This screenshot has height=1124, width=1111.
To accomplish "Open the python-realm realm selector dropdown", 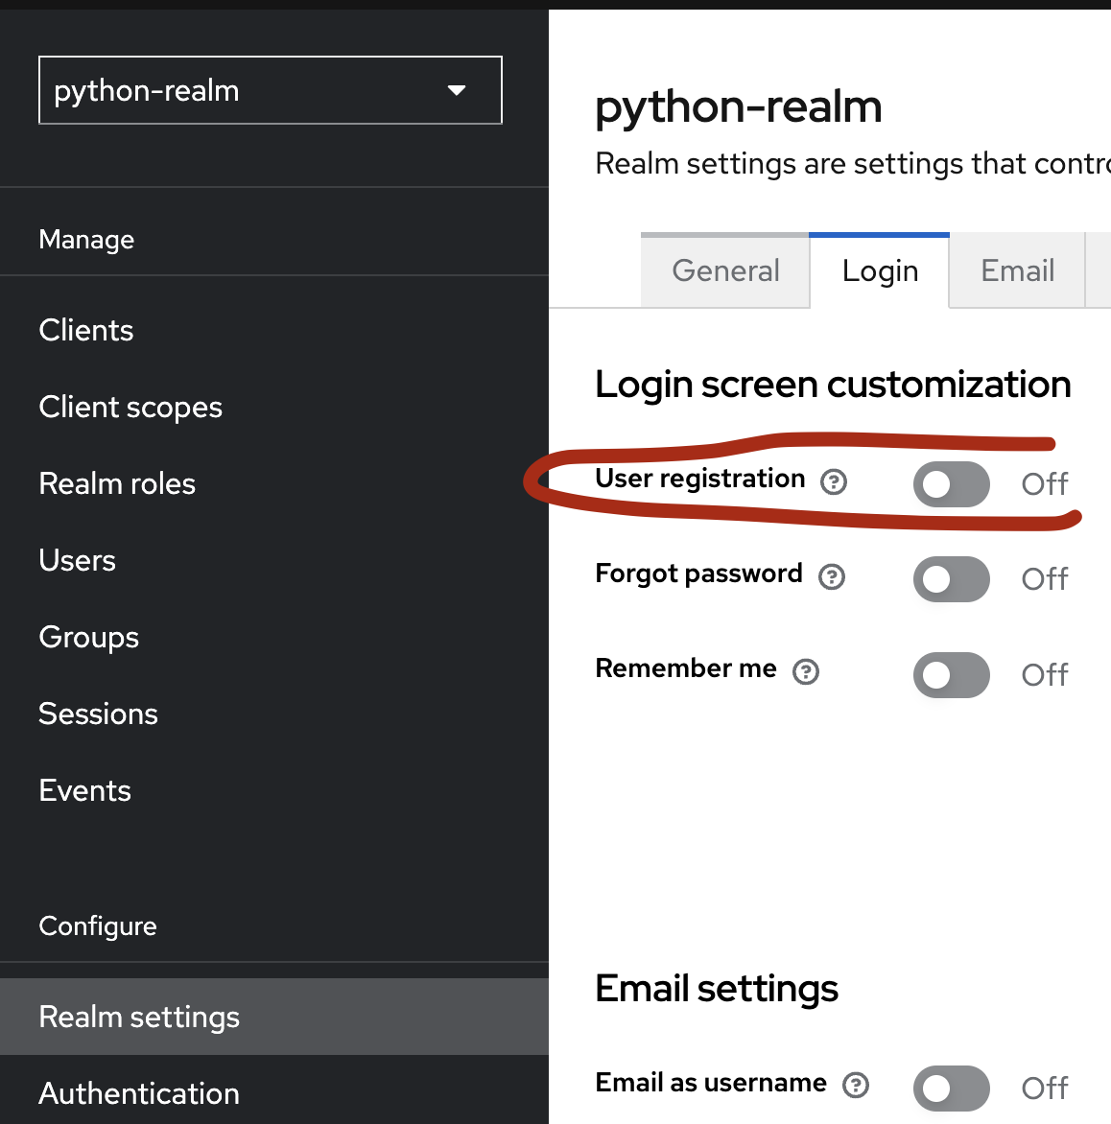I will coord(271,90).
